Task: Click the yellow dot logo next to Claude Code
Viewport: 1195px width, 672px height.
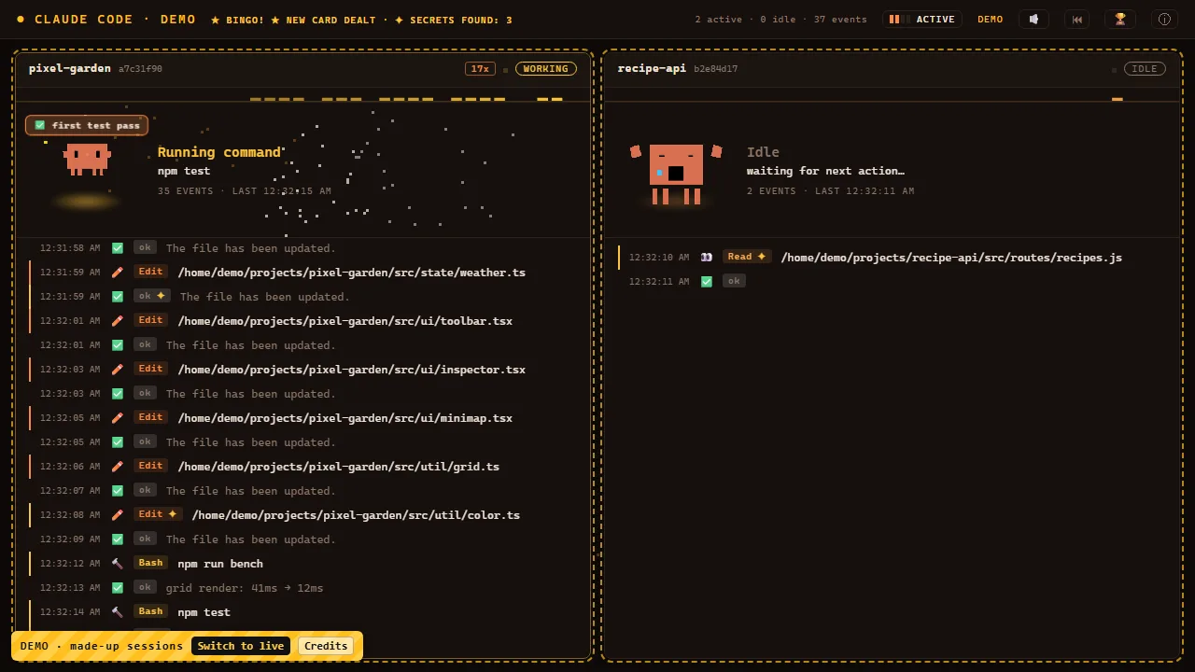Action: (21, 19)
